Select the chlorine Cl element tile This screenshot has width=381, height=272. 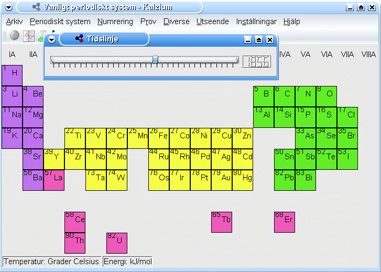point(347,117)
